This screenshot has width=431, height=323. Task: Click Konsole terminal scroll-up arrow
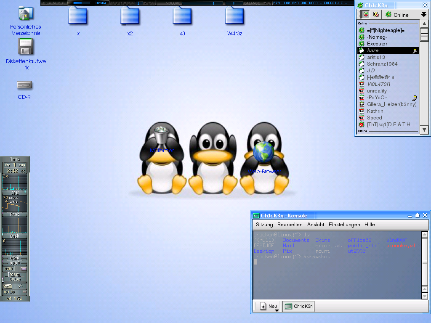point(424,235)
